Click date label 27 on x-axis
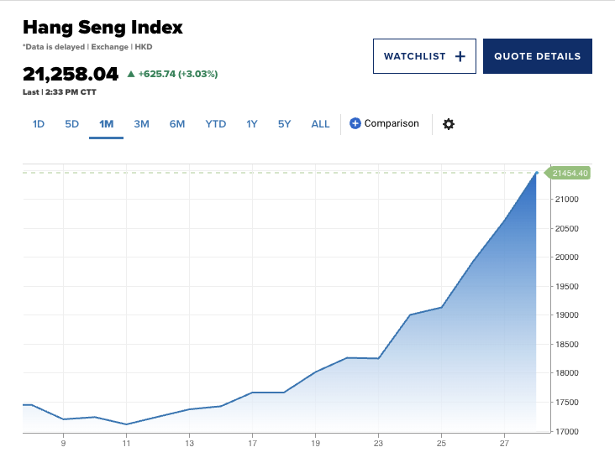 (504, 444)
